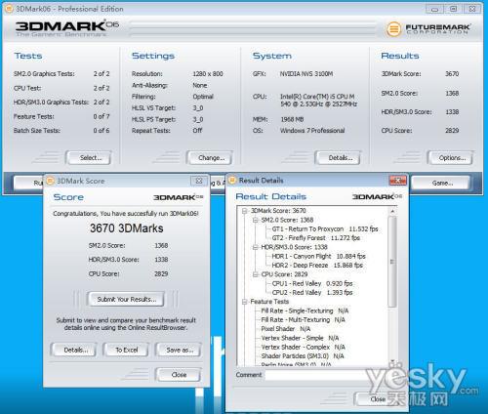This screenshot has width=488, height=414.
Task: Select Vertex Shader - Simple row
Action: [x=300, y=338]
